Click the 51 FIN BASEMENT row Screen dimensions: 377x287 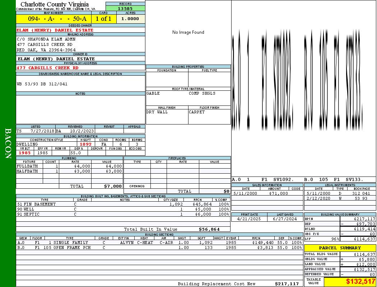point(123,204)
